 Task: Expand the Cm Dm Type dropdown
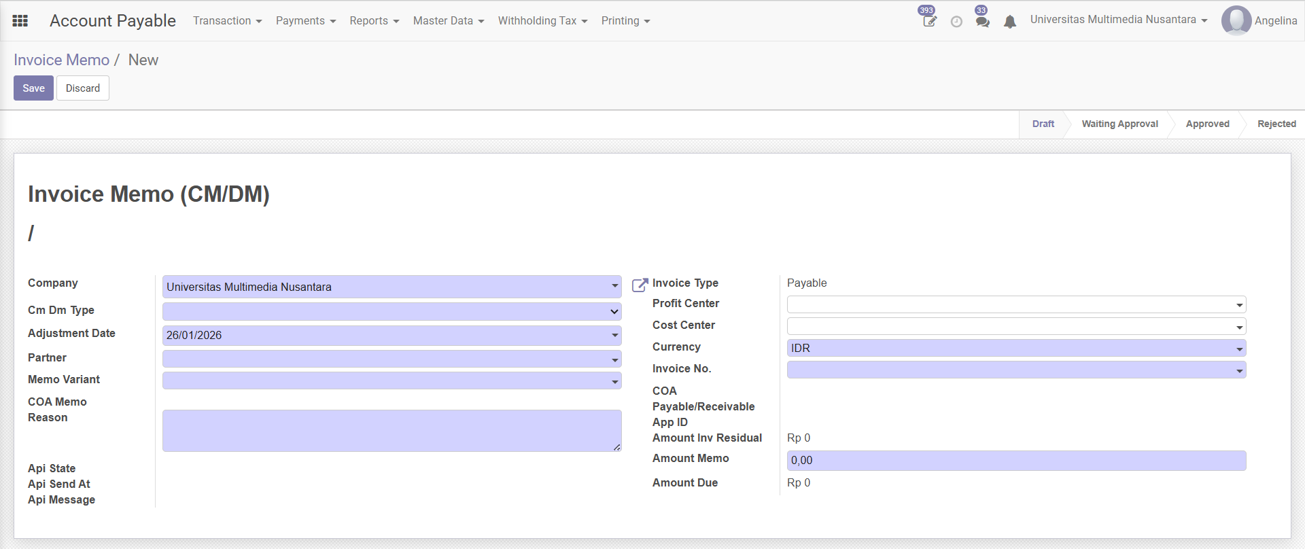click(x=391, y=311)
